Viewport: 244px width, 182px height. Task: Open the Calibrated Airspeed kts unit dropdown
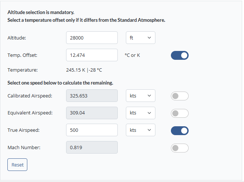(x=141, y=96)
